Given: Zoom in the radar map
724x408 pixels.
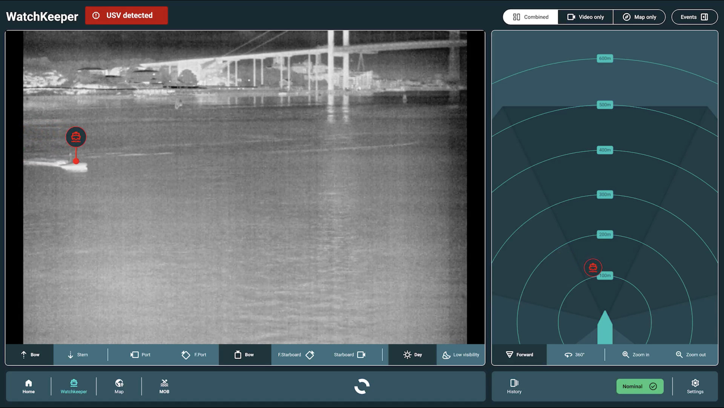Looking at the screenshot, I should [635, 354].
